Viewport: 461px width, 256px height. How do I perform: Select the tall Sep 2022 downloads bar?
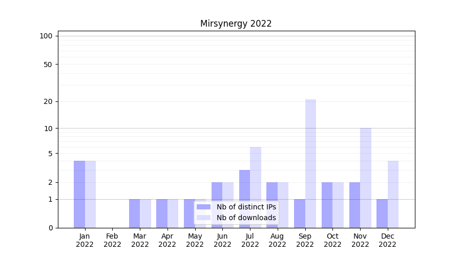point(310,163)
